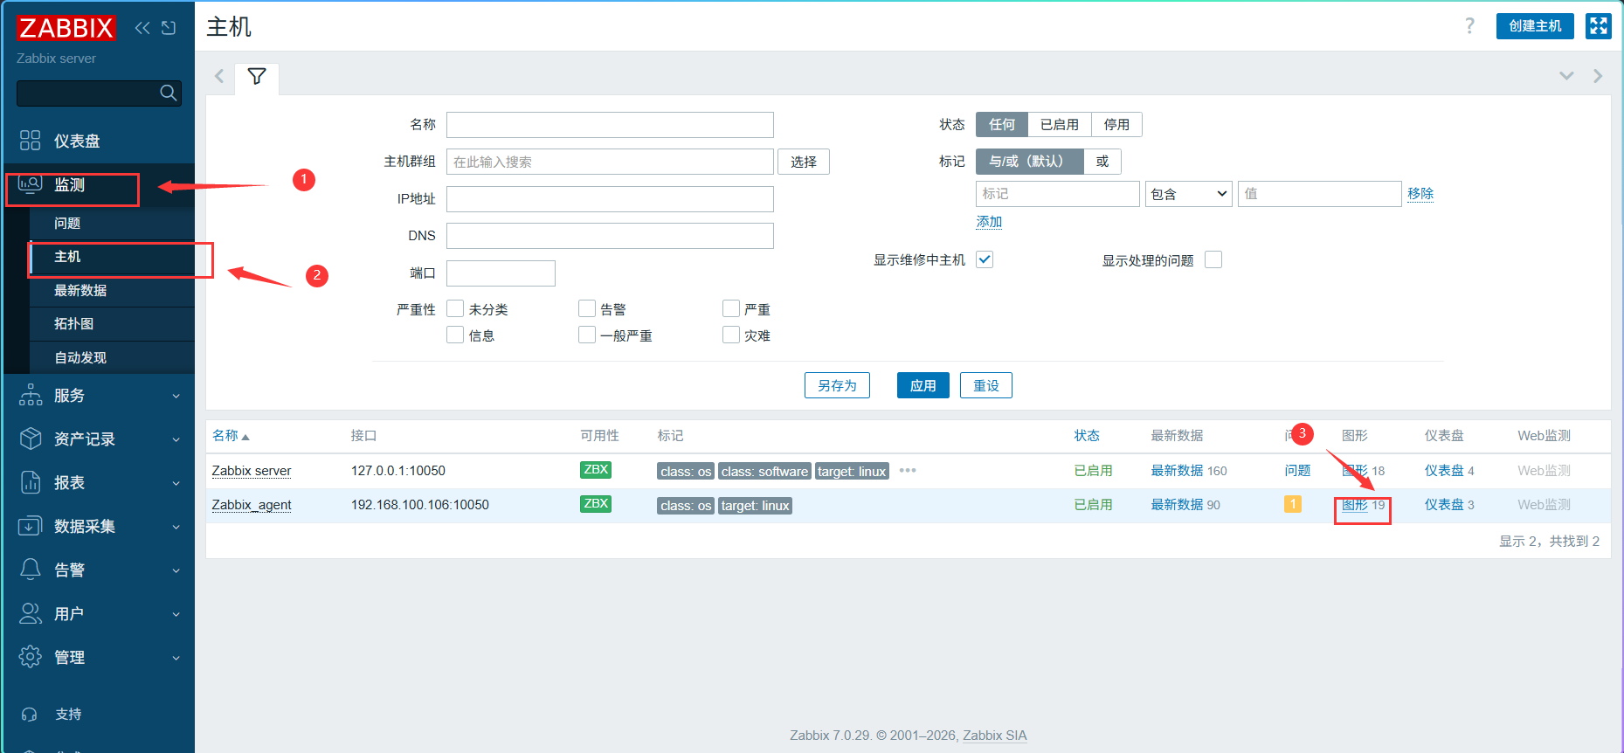Expand the 服务 sidebar menu
This screenshot has height=753, width=1624.
coord(98,396)
